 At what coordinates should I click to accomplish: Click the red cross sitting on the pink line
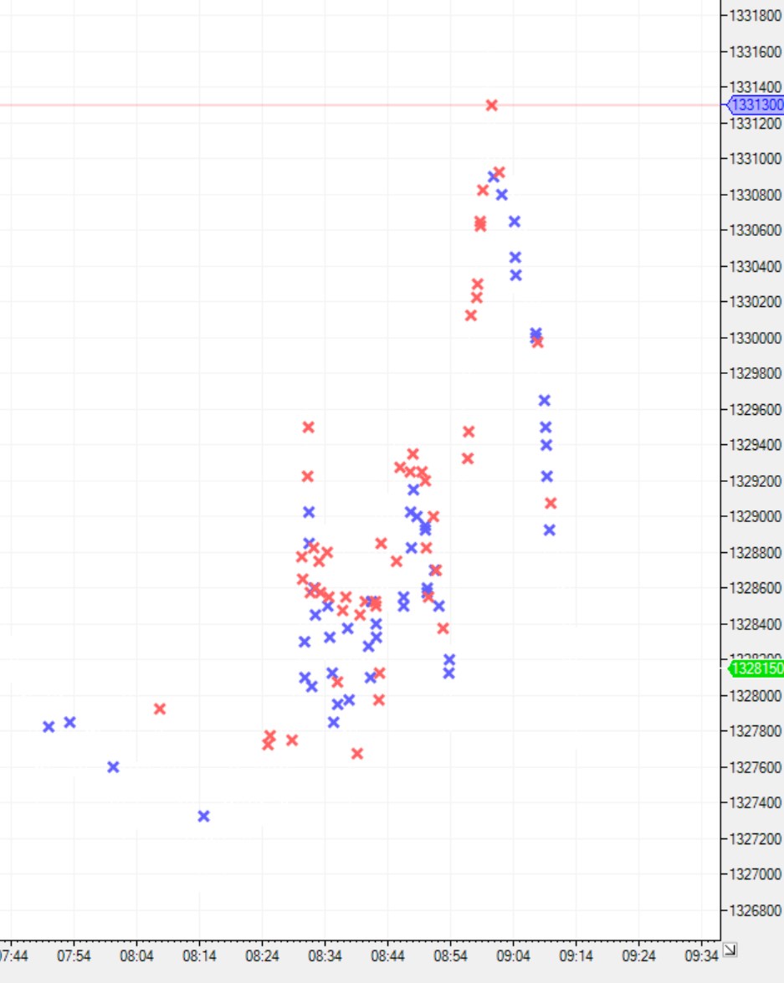(492, 105)
